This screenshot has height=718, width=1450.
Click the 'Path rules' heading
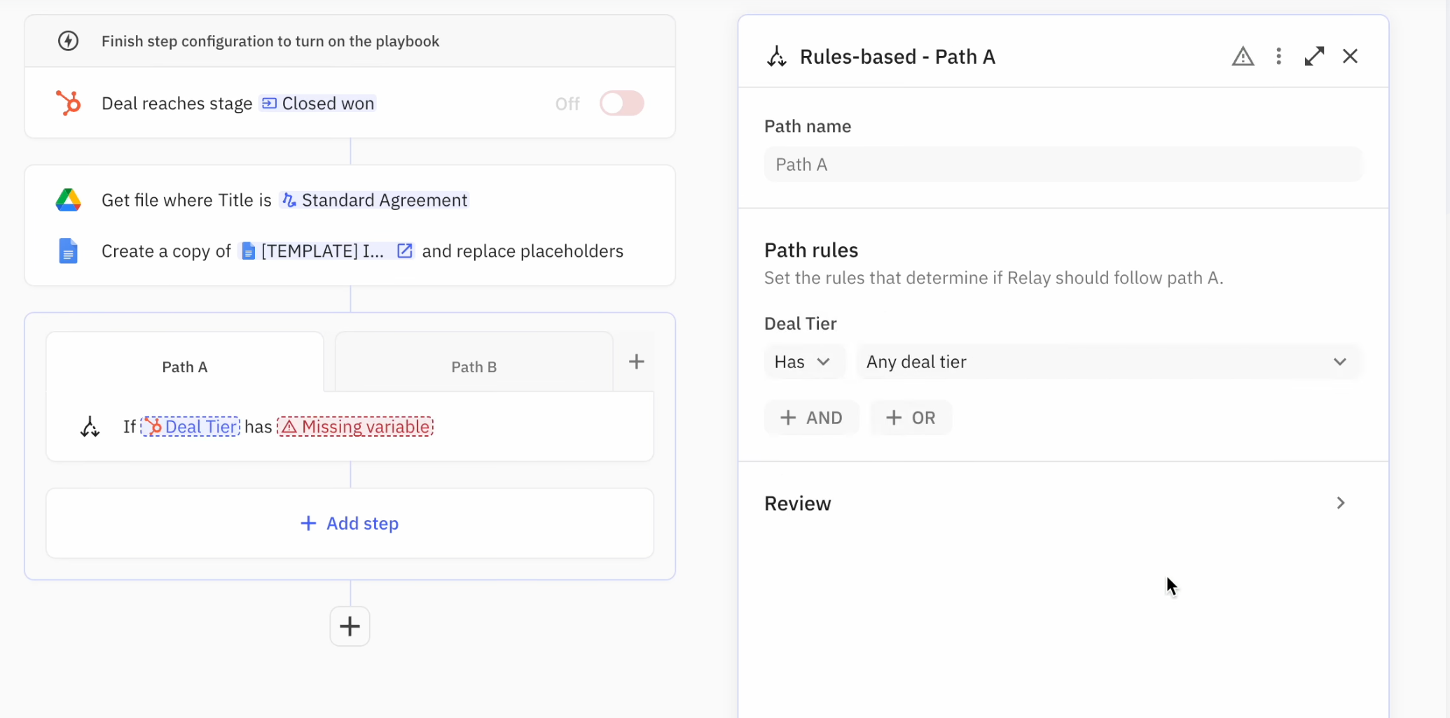811,250
